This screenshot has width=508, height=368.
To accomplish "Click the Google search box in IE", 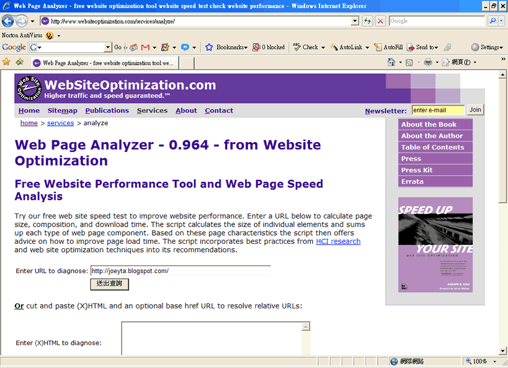I will [x=437, y=21].
